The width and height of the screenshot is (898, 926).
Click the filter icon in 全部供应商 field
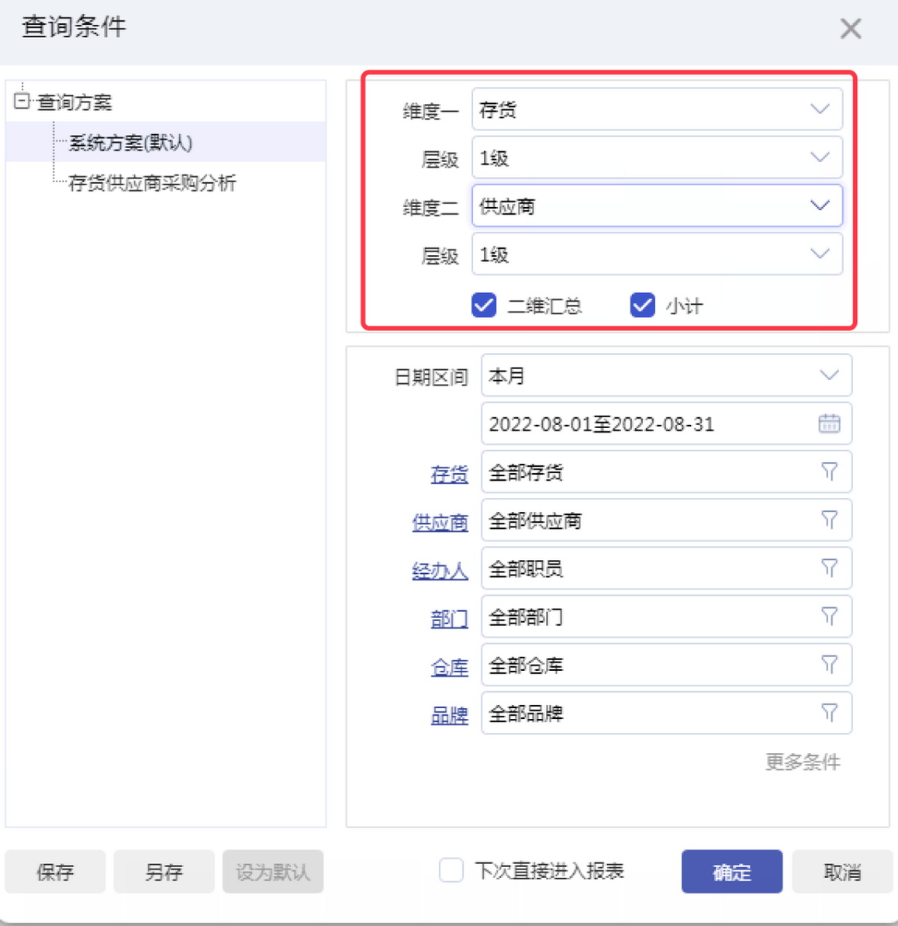point(829,520)
